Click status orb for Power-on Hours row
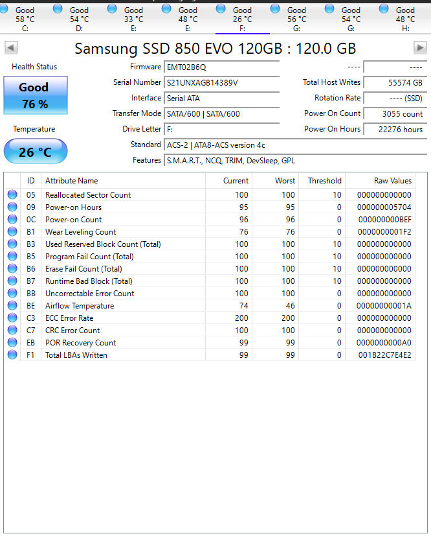Image resolution: width=431 pixels, height=536 pixels. pyautogui.click(x=12, y=207)
